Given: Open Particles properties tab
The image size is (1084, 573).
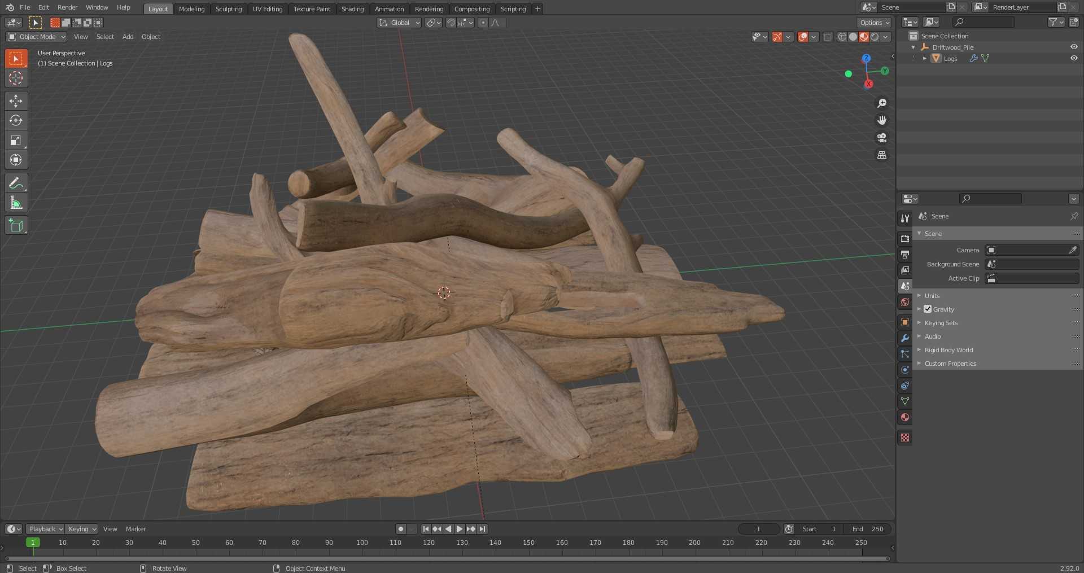Looking at the screenshot, I should [905, 354].
